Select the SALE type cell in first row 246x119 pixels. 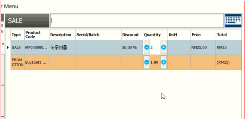click(x=17, y=47)
